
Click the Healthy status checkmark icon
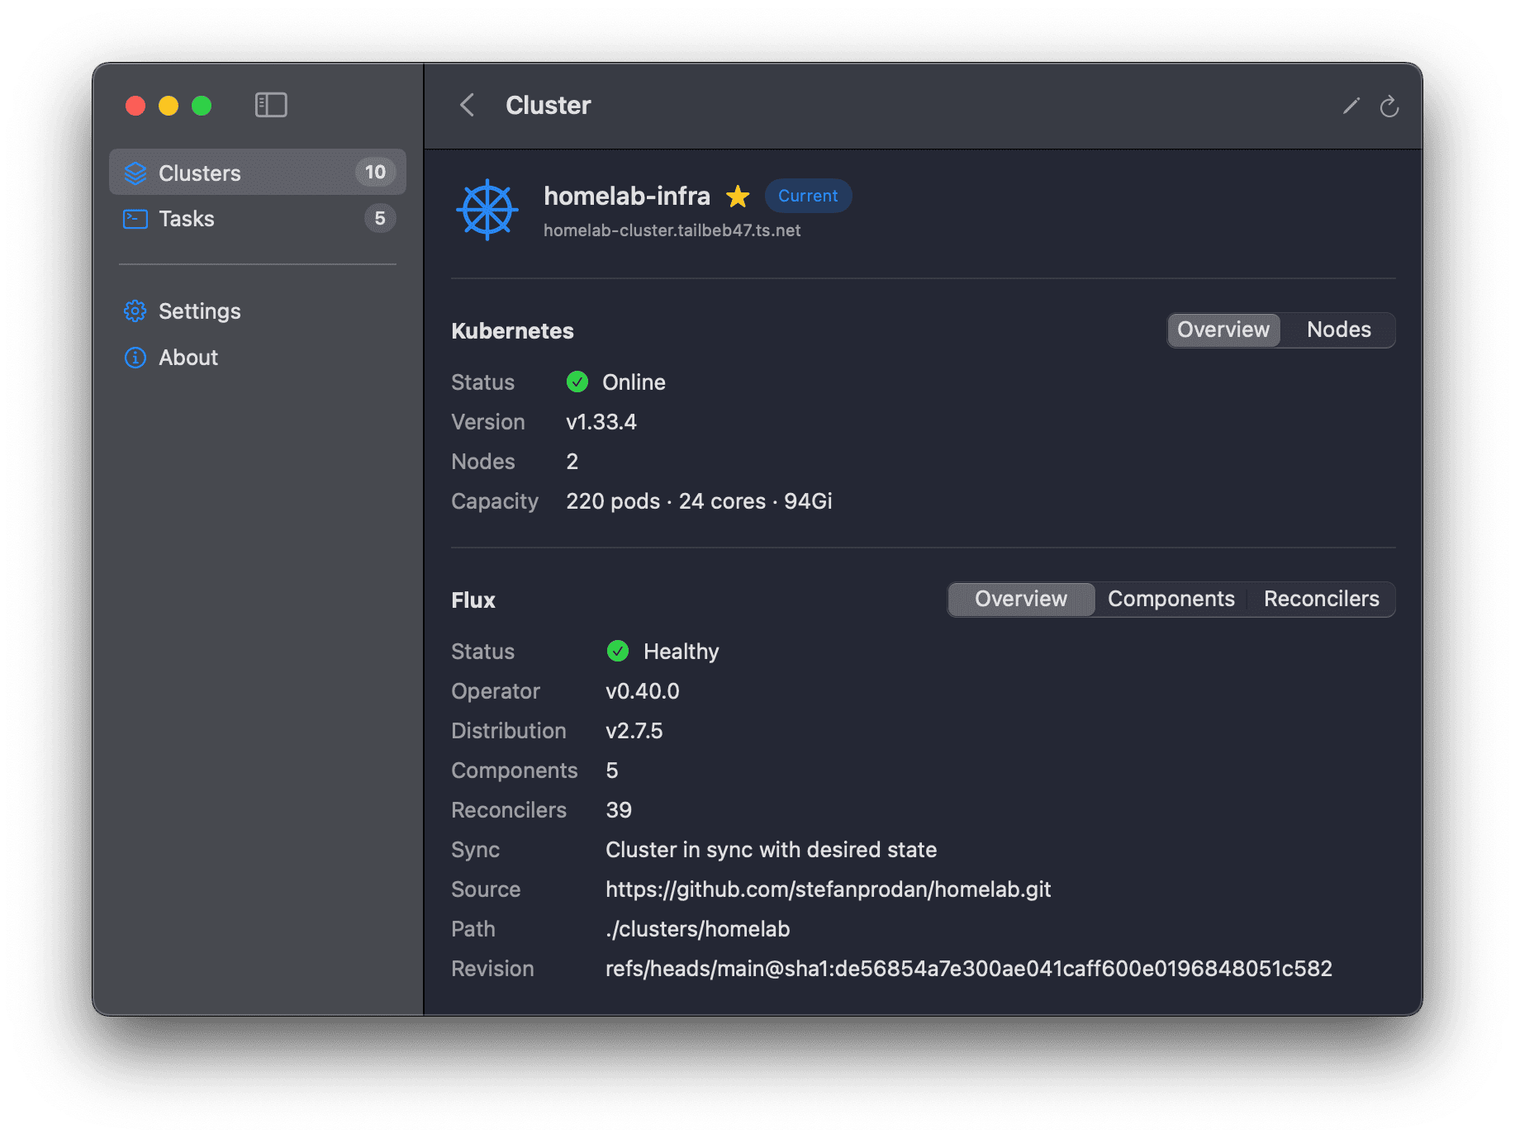click(x=617, y=651)
